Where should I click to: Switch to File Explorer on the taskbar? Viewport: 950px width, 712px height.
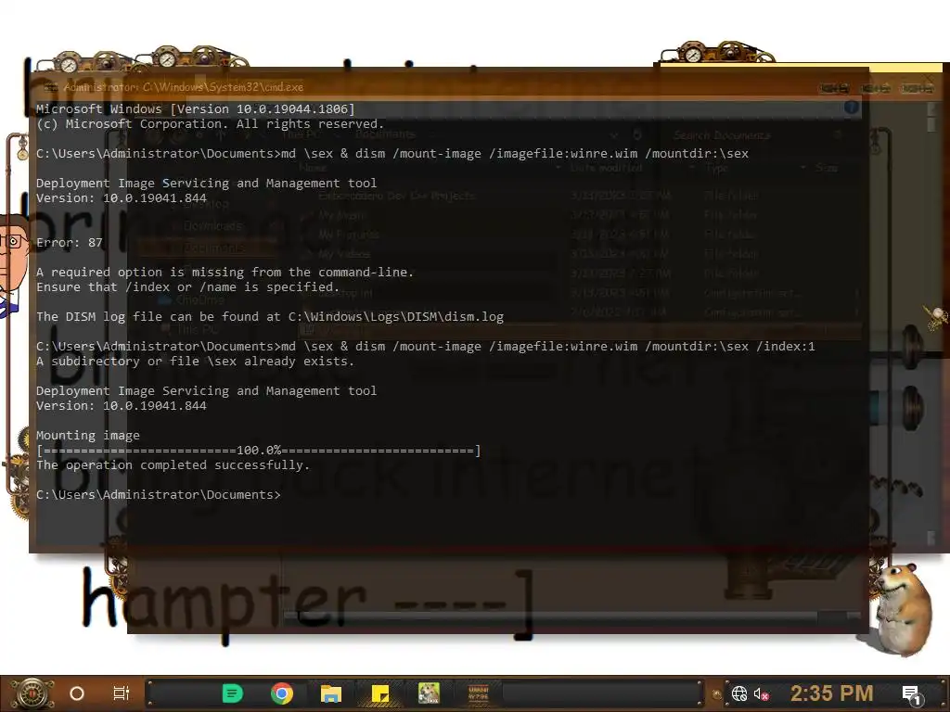click(331, 693)
